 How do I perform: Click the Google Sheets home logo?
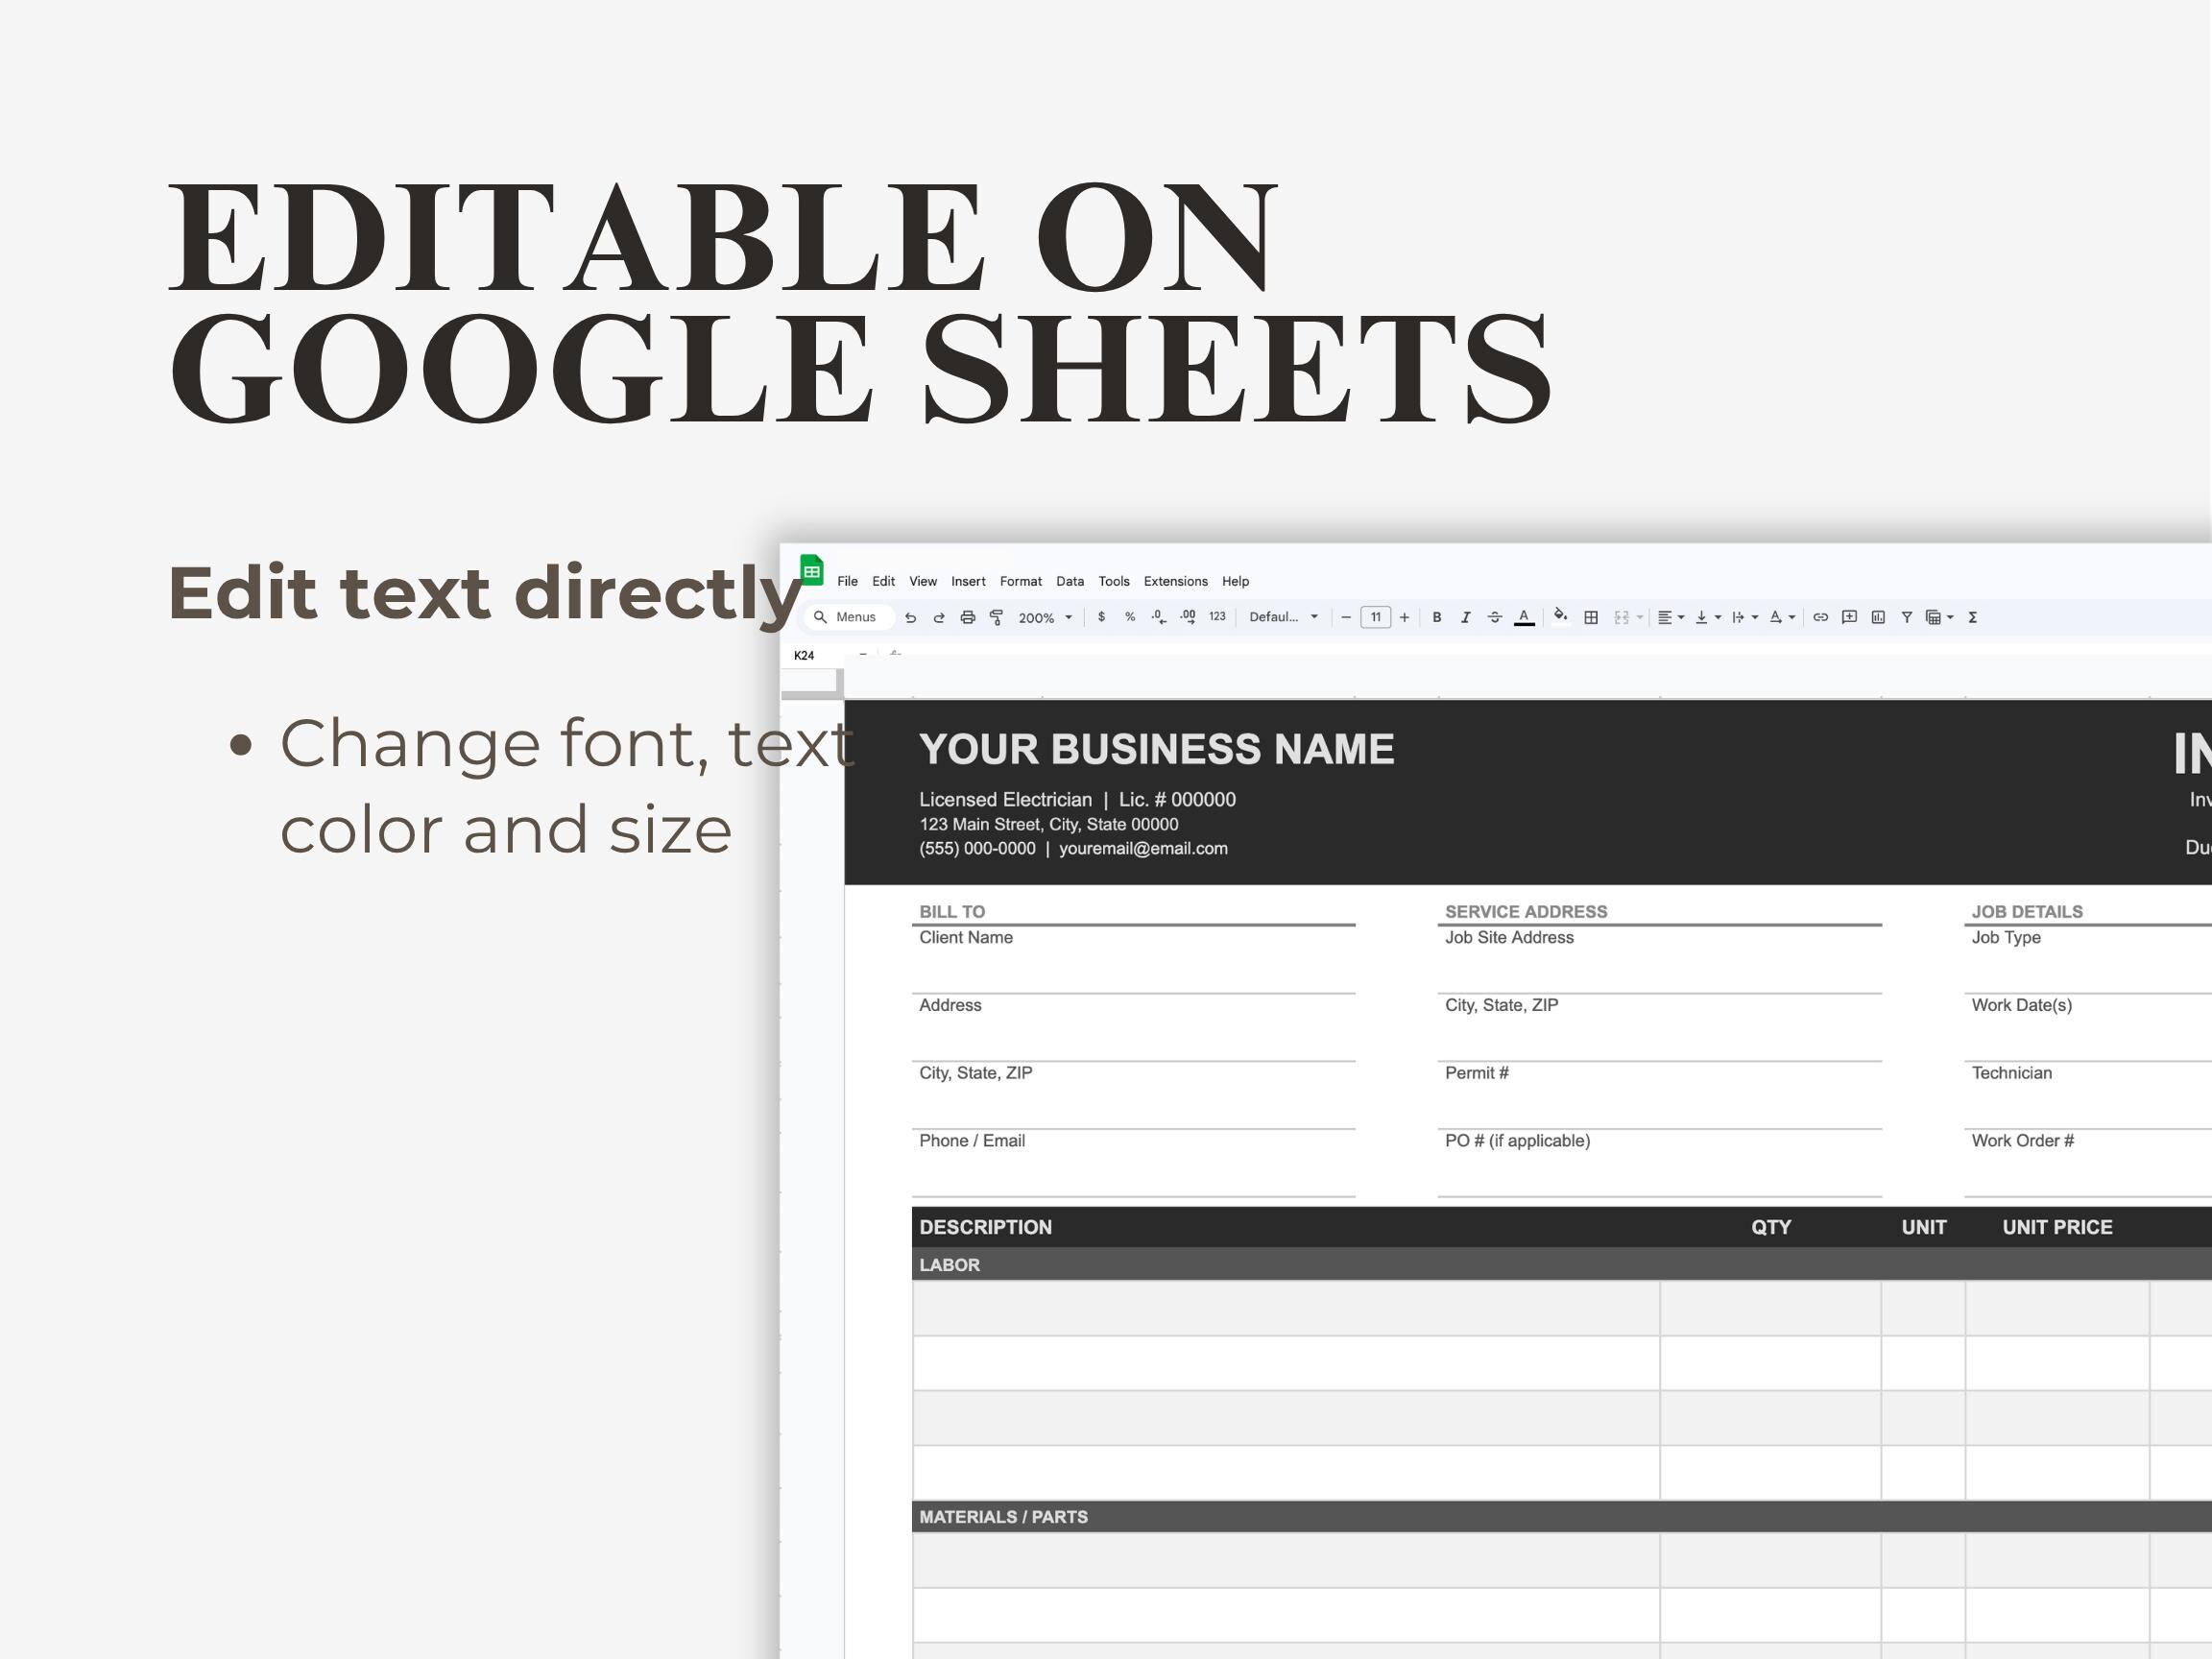(812, 570)
